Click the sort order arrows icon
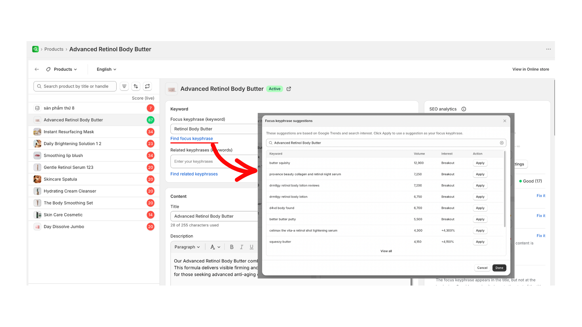582x327 pixels. (x=136, y=86)
